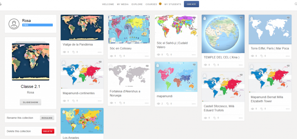Open three-dot menu on Castell Sforzesco card

[x=240, y=118]
